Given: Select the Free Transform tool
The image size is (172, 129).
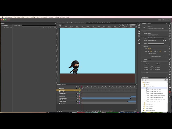Looking at the screenshot, I should tap(170, 31).
